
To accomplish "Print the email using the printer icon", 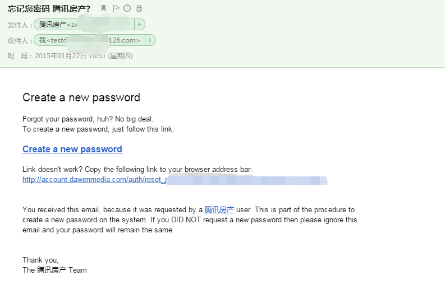I will pyautogui.click(x=139, y=8).
